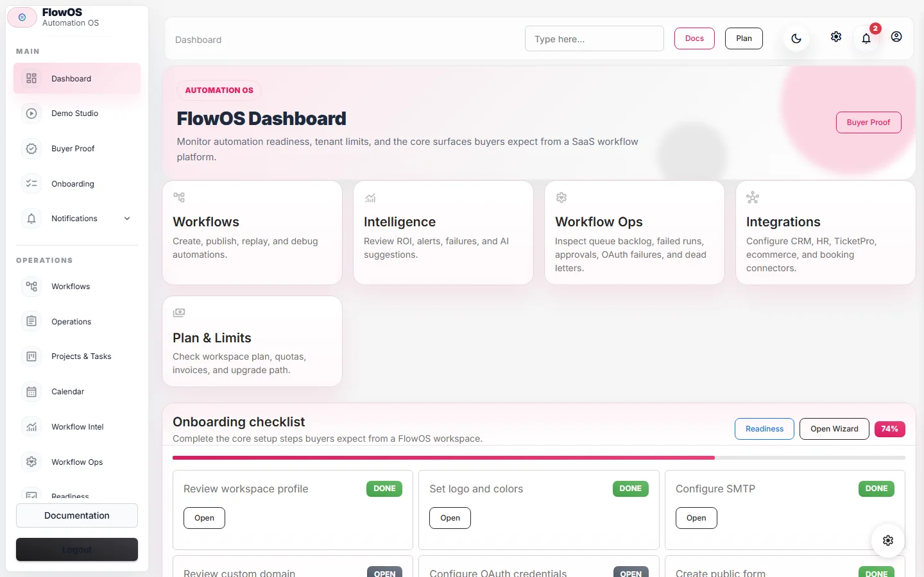This screenshot has height=577, width=924.
Task: Click the Notifications bell icon in sidebar
Action: tap(31, 219)
